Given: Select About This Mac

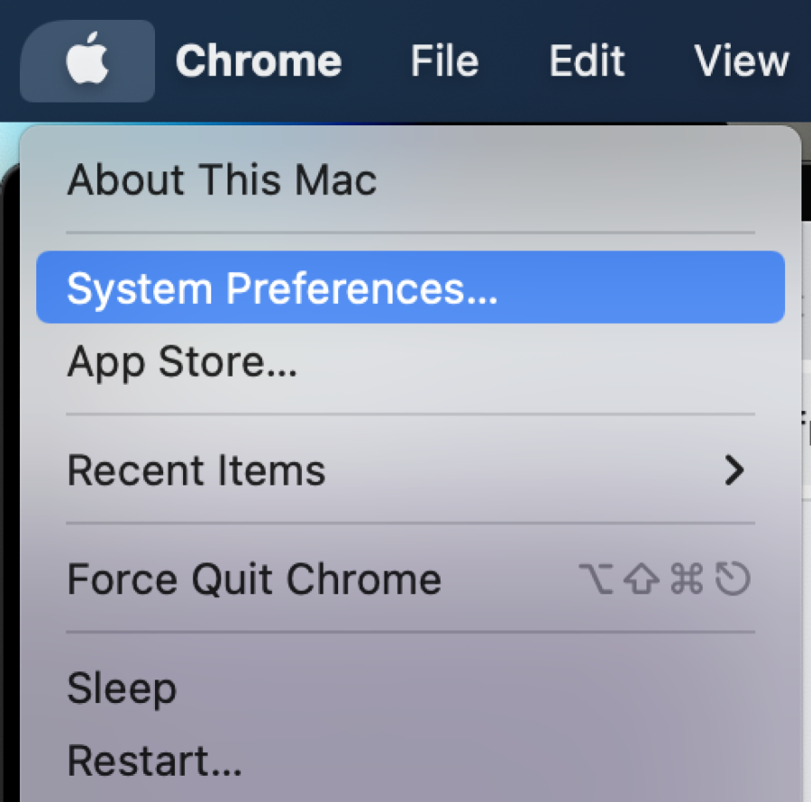Looking at the screenshot, I should [222, 180].
